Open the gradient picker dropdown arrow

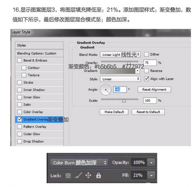click(137, 71)
